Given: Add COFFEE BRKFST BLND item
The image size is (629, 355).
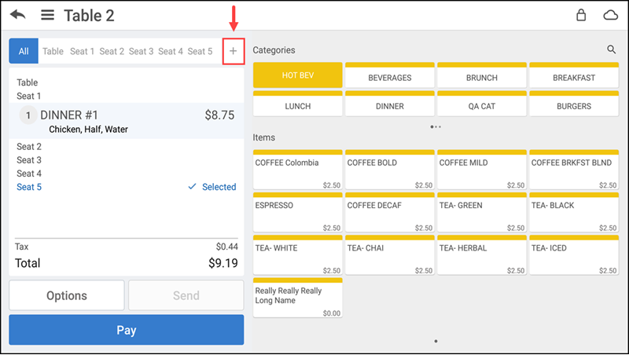Looking at the screenshot, I should pyautogui.click(x=574, y=170).
